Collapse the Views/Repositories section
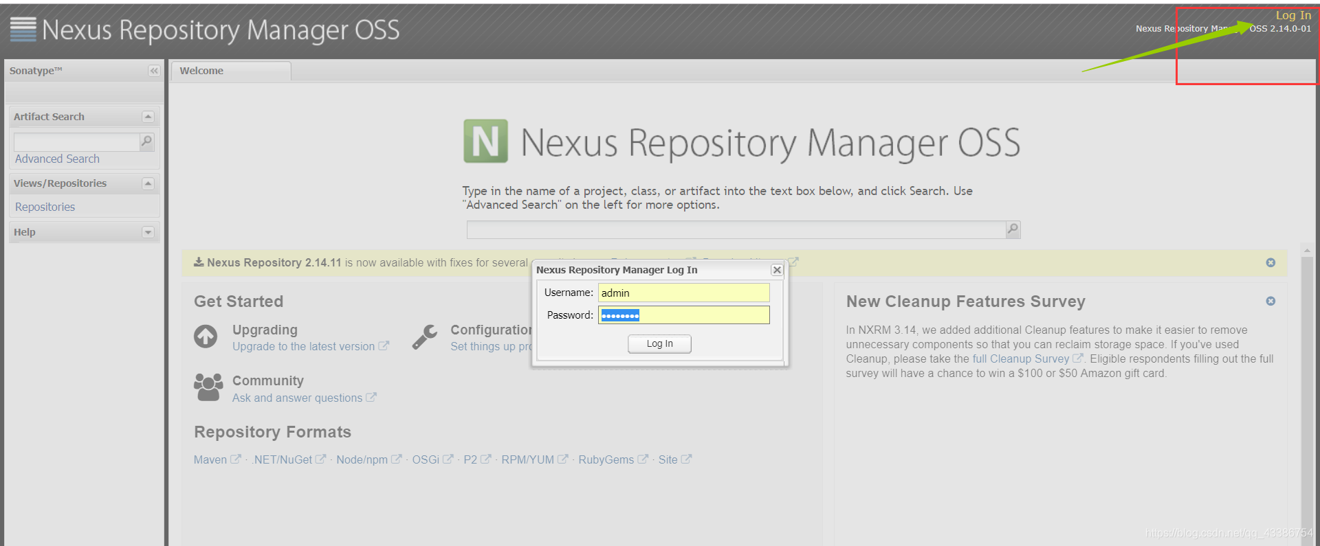The width and height of the screenshot is (1320, 546). point(148,183)
